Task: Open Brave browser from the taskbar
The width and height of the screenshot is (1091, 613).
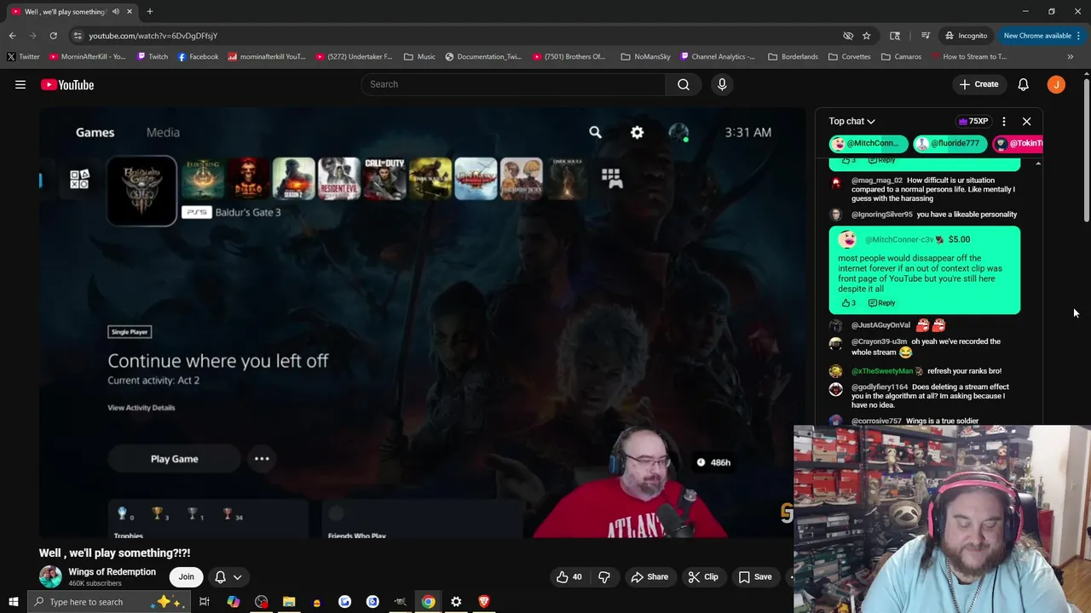Action: coord(484,602)
